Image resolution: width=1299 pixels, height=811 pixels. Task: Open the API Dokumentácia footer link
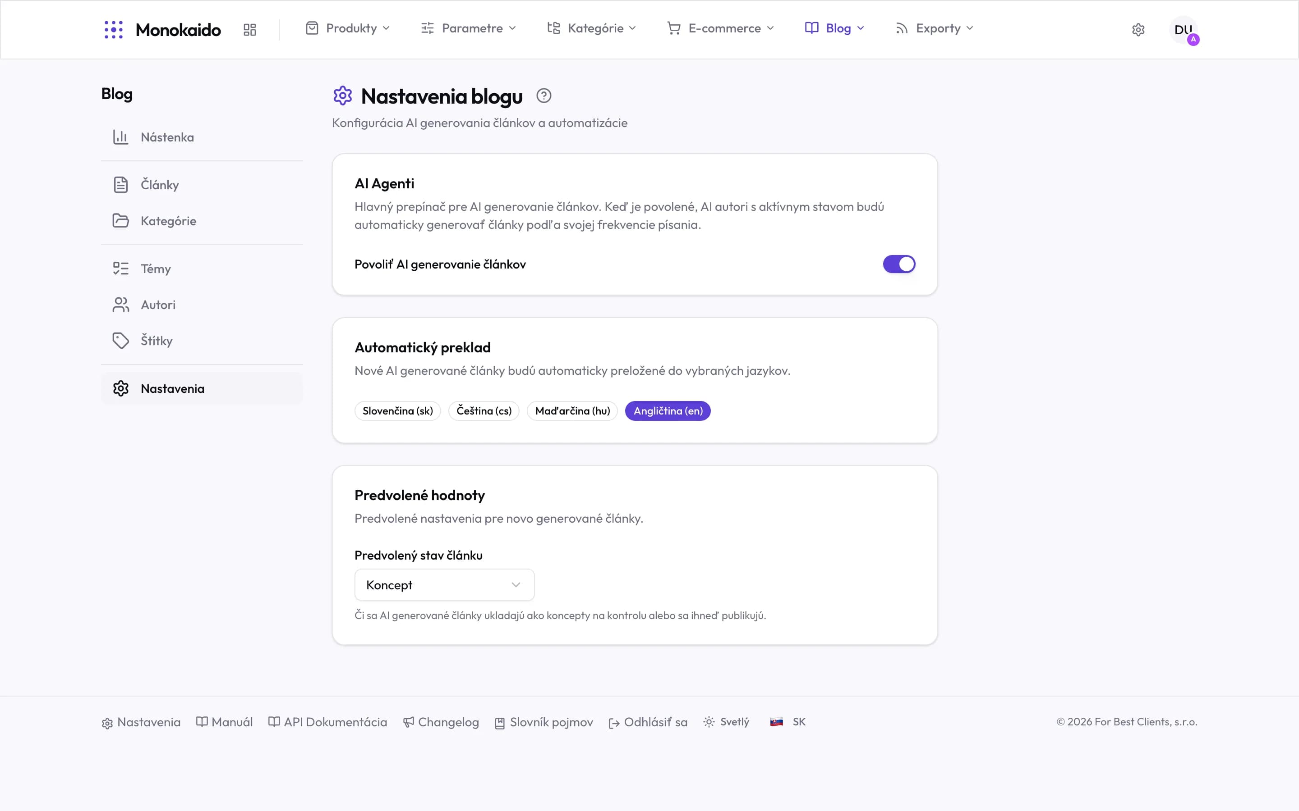pyautogui.click(x=327, y=723)
